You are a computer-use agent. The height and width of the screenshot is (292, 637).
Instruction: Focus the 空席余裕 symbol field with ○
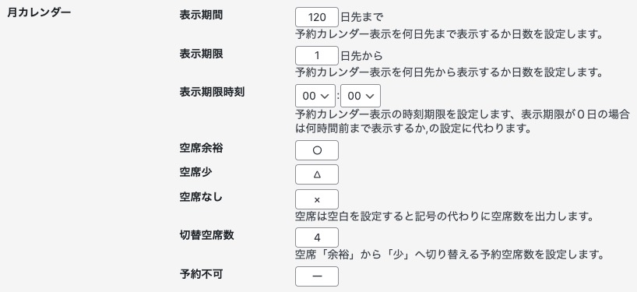[x=317, y=150]
